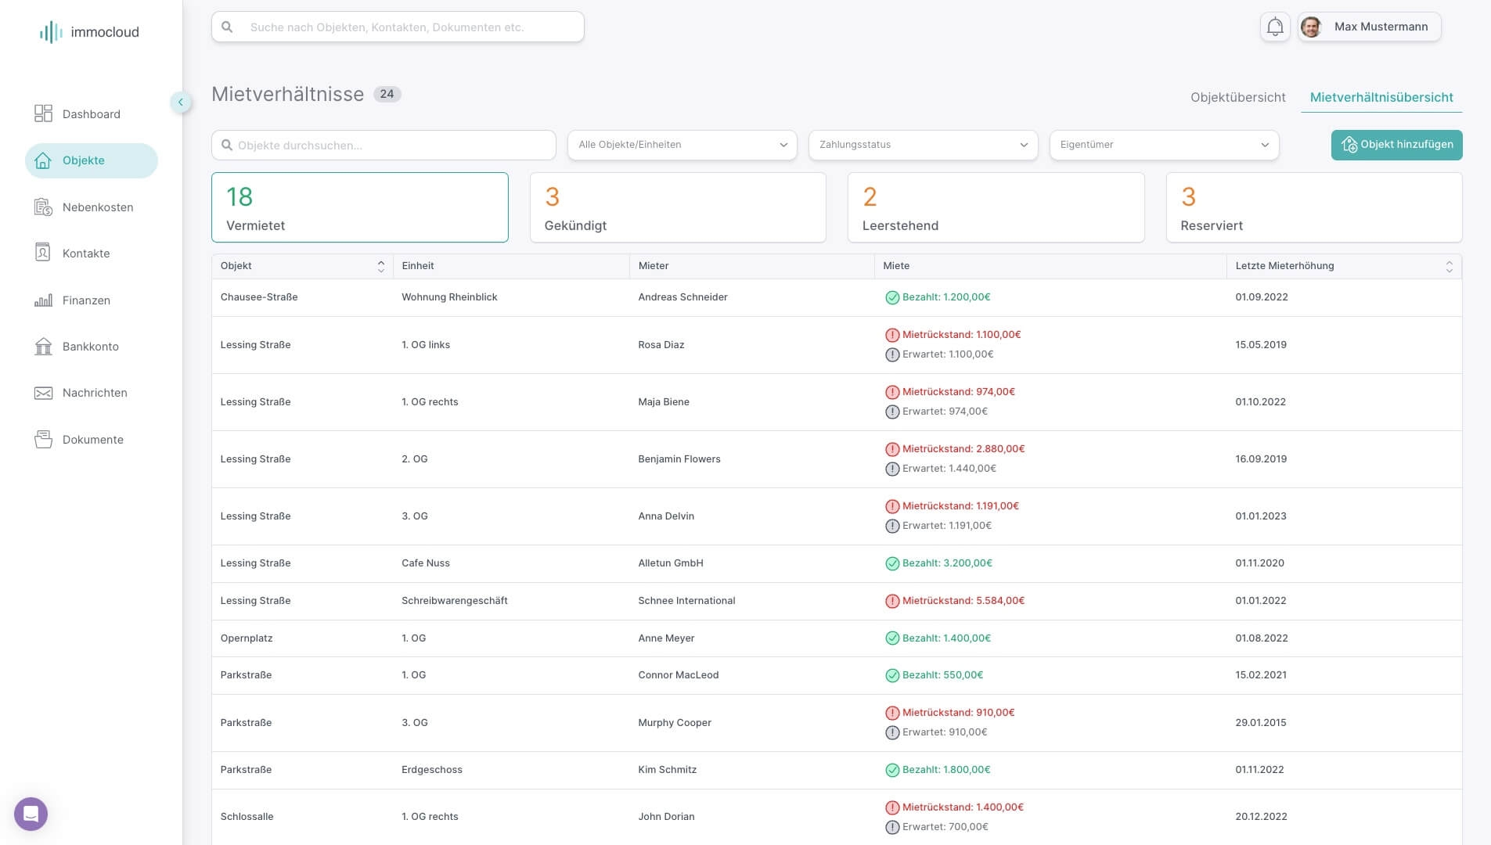
Task: Click paid checkmark icon for Alletun GmbH
Action: [x=891, y=563]
